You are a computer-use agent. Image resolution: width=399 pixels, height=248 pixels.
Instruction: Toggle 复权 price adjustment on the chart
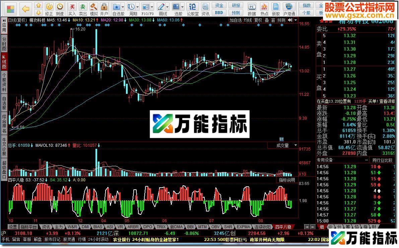point(258,20)
